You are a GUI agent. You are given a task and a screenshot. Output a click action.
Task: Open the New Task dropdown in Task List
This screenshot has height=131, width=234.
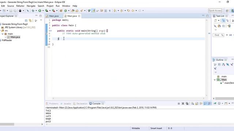click(219, 20)
